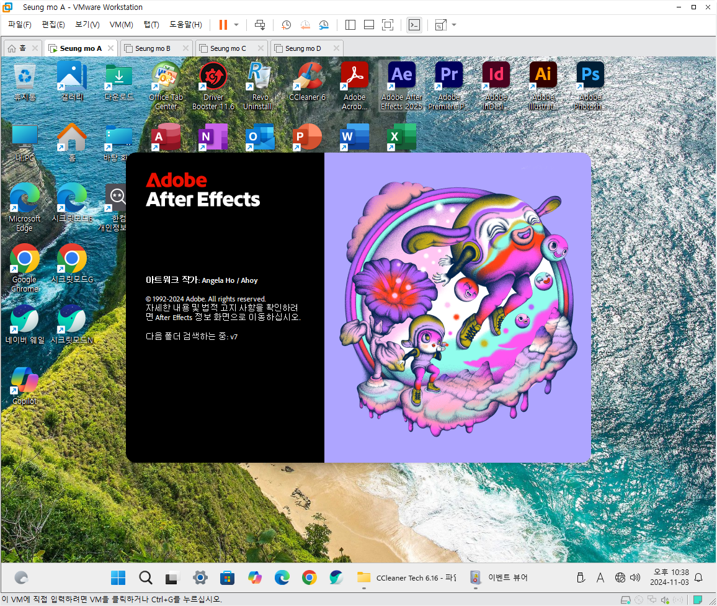Open the stretch display dropdown arrow
Image resolution: width=717 pixels, height=606 pixels.
(x=454, y=25)
